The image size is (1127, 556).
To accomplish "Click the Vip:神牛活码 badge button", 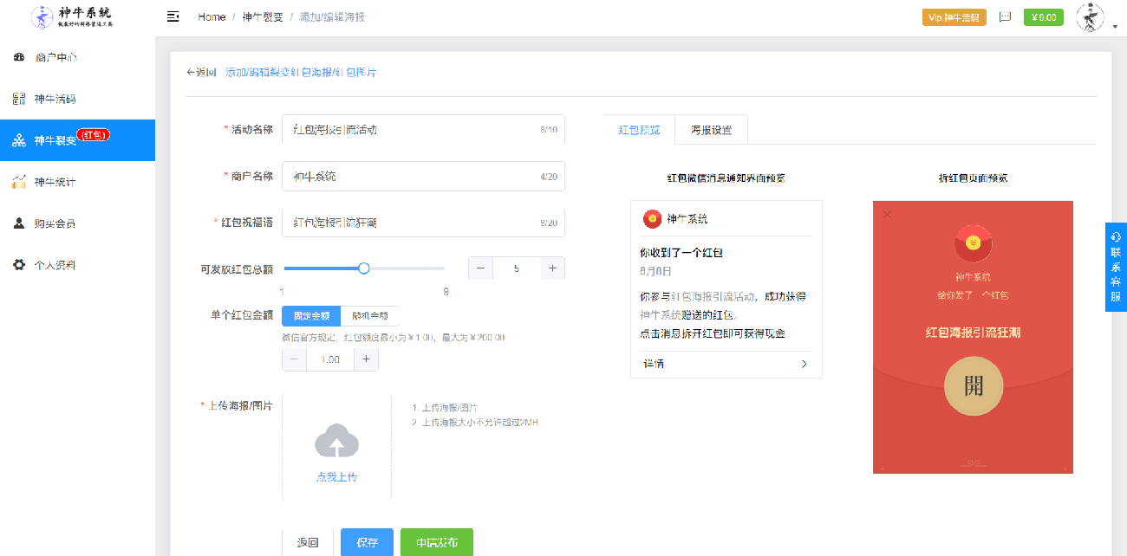I will (x=954, y=16).
